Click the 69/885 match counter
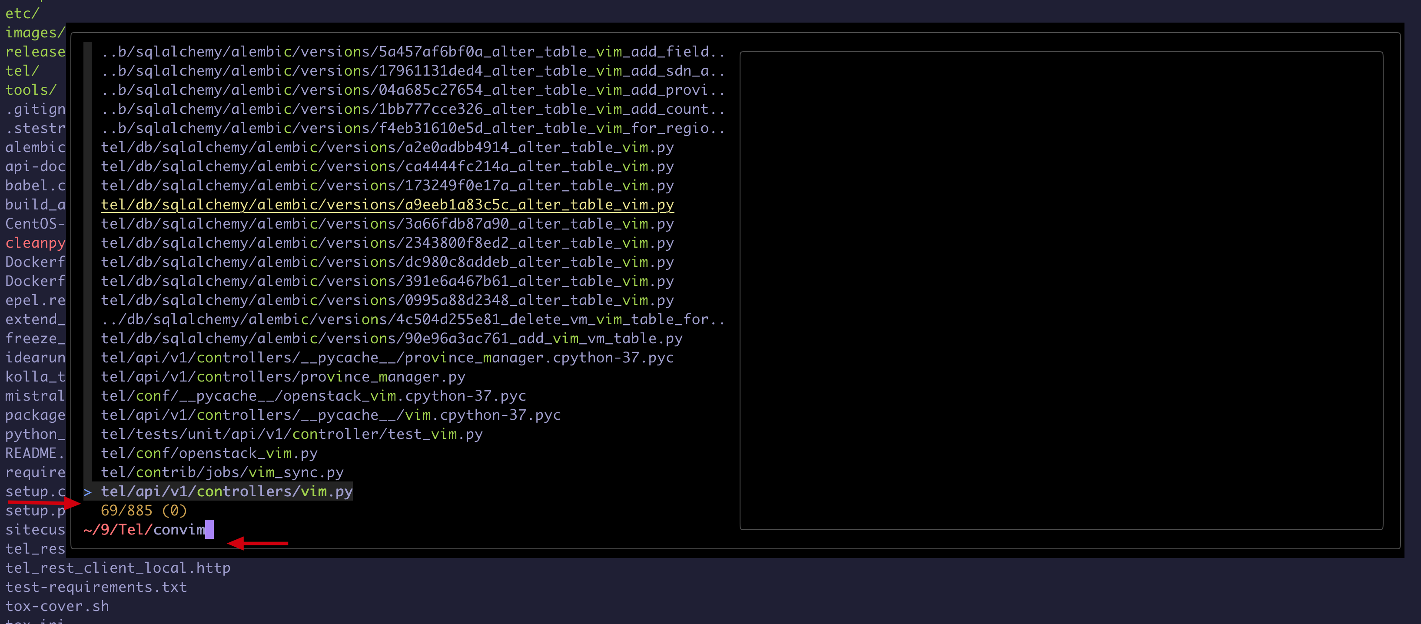Image resolution: width=1421 pixels, height=624 pixels. pos(143,510)
